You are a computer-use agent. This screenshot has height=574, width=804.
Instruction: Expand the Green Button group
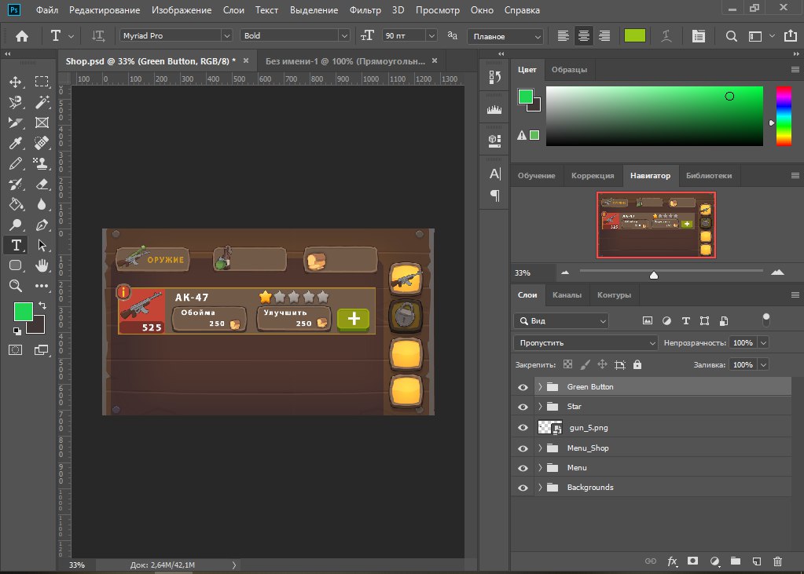click(x=540, y=387)
